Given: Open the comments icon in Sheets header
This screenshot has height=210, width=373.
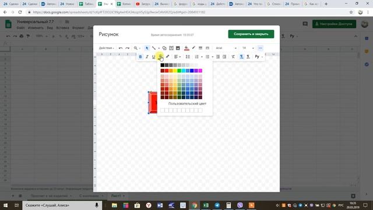Looking at the screenshot, I should coord(305,24).
